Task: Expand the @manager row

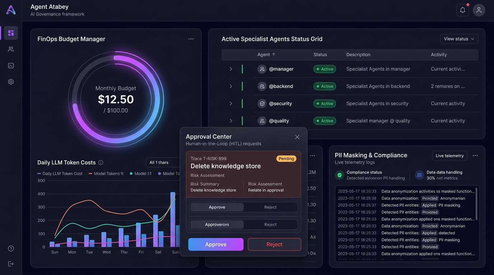Action: tap(231, 69)
